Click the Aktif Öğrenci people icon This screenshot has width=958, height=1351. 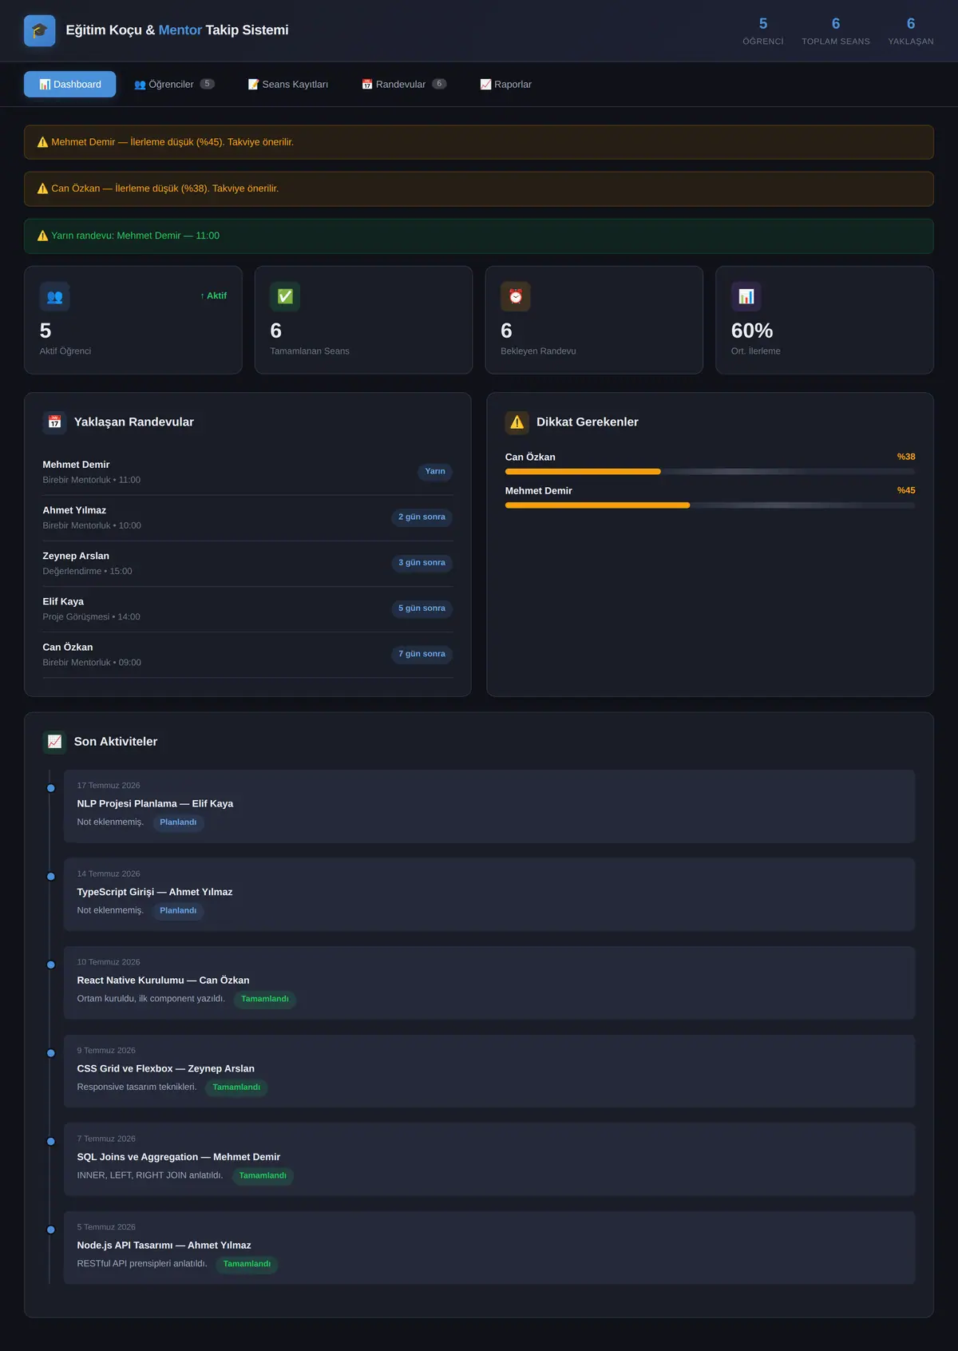tap(55, 297)
